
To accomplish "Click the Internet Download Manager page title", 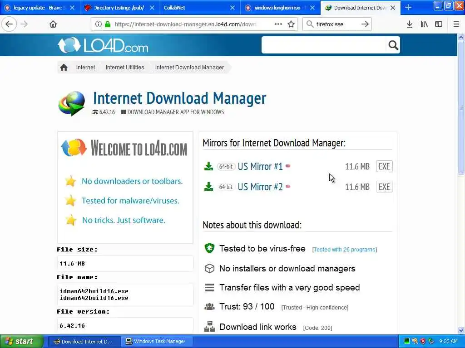I will (180, 98).
